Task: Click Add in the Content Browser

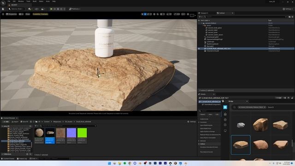Action: (x=6, y=122)
